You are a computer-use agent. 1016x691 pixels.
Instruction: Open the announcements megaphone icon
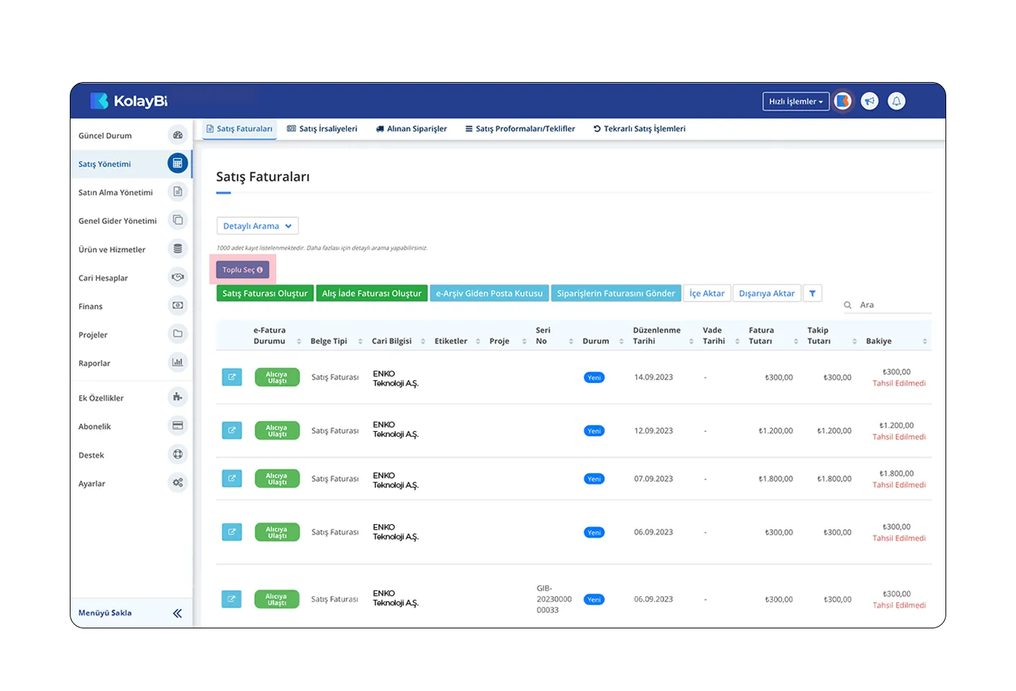pos(870,101)
